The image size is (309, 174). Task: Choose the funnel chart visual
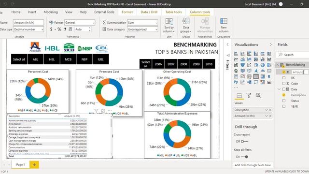tap(242, 65)
